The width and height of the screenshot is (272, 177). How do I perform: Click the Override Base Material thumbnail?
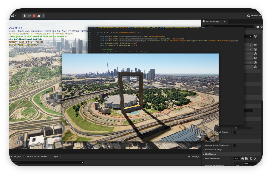[237, 164]
